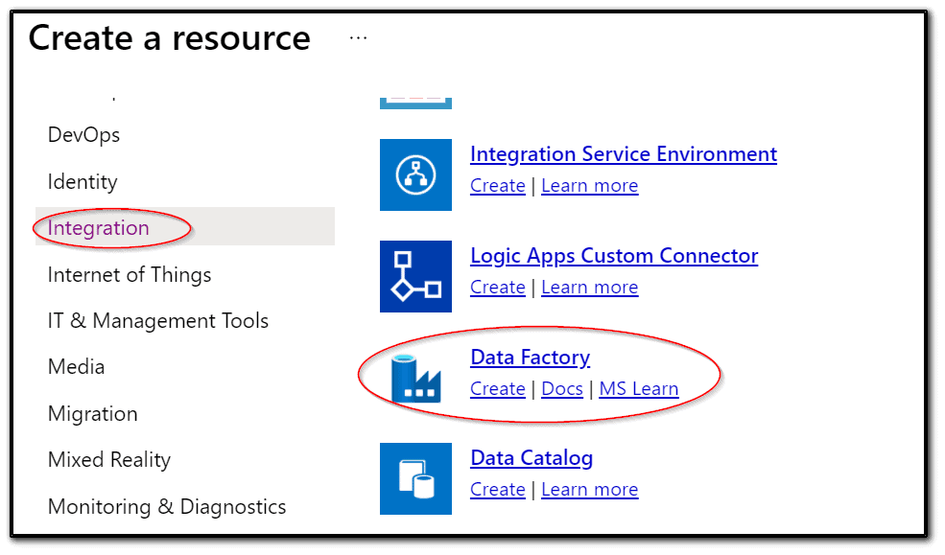945x555 pixels.
Task: Select the Media category
Action: (76, 366)
